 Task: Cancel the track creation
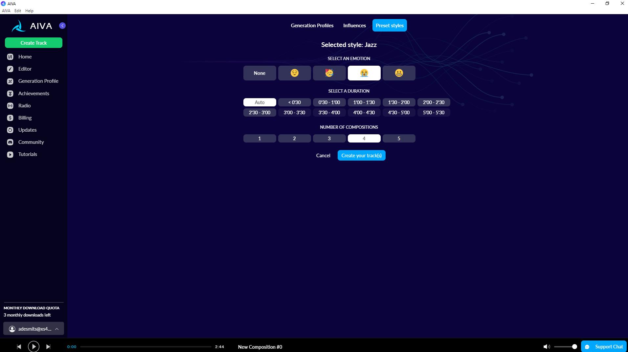click(323, 156)
